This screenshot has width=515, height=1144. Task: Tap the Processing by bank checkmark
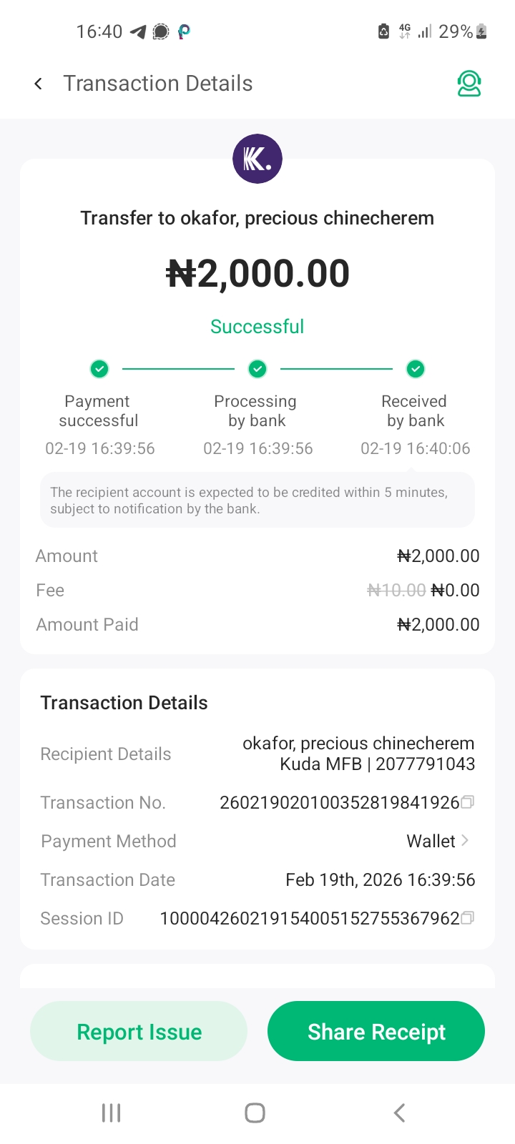(x=257, y=369)
